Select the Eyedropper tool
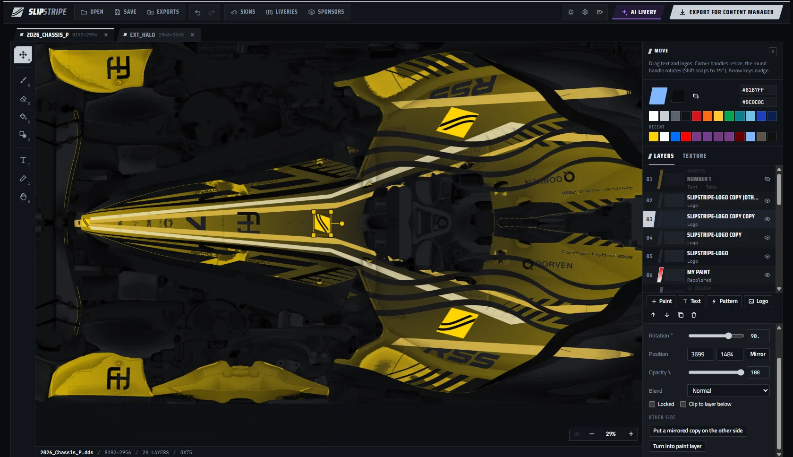 click(x=23, y=178)
